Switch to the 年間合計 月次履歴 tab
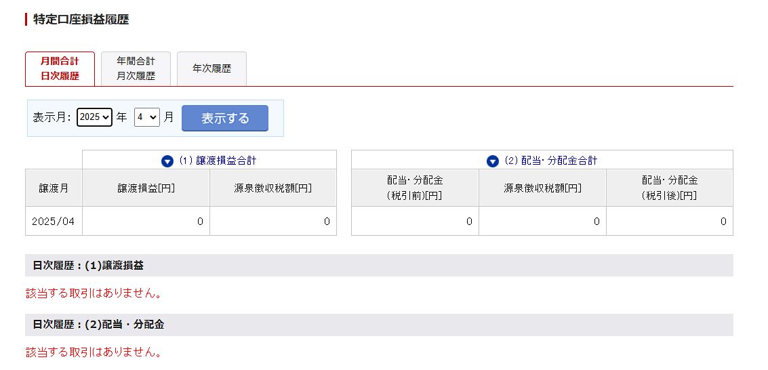The image size is (768, 370). click(136, 69)
